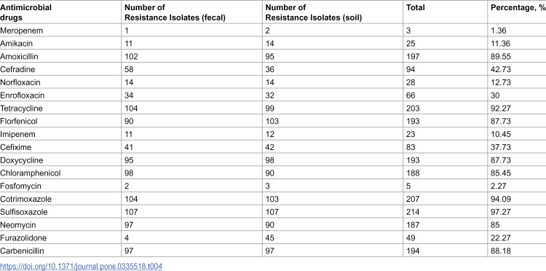Select the Furazolidone soil value 45

point(270,238)
